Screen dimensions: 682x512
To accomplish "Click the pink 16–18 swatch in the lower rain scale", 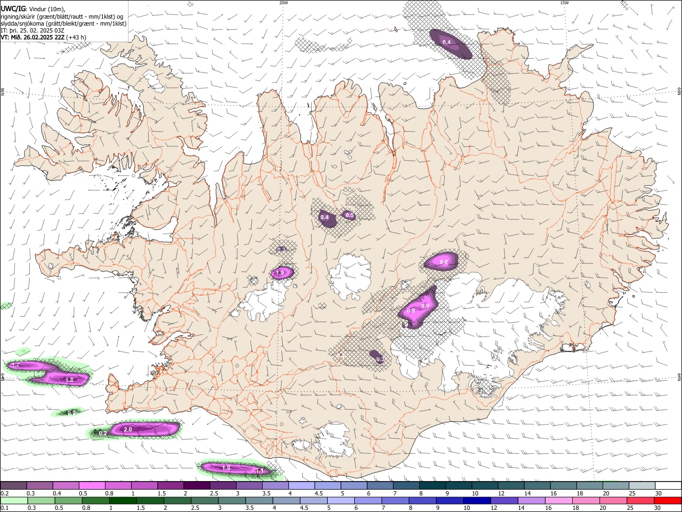I will coord(558,500).
